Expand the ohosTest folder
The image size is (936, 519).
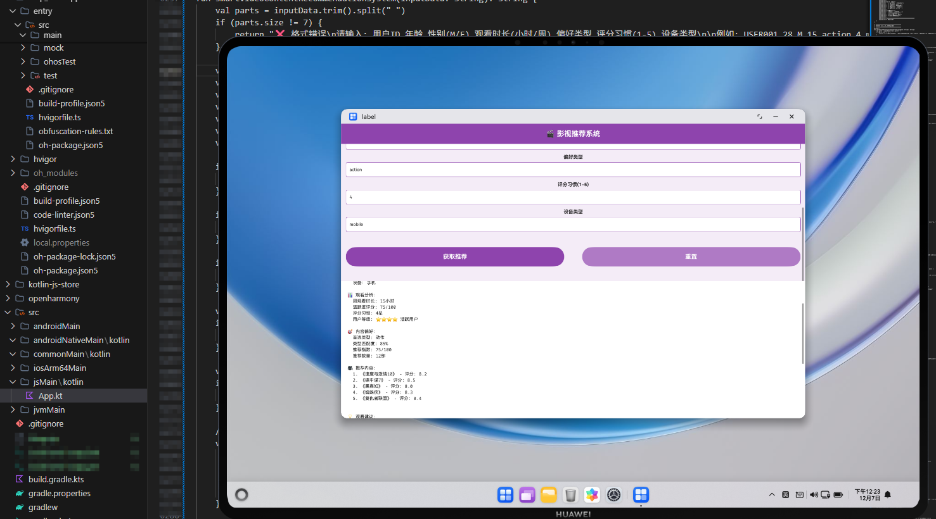[x=23, y=61]
